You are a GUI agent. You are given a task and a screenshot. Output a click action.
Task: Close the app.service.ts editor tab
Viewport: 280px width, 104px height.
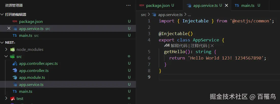coord(226,5)
